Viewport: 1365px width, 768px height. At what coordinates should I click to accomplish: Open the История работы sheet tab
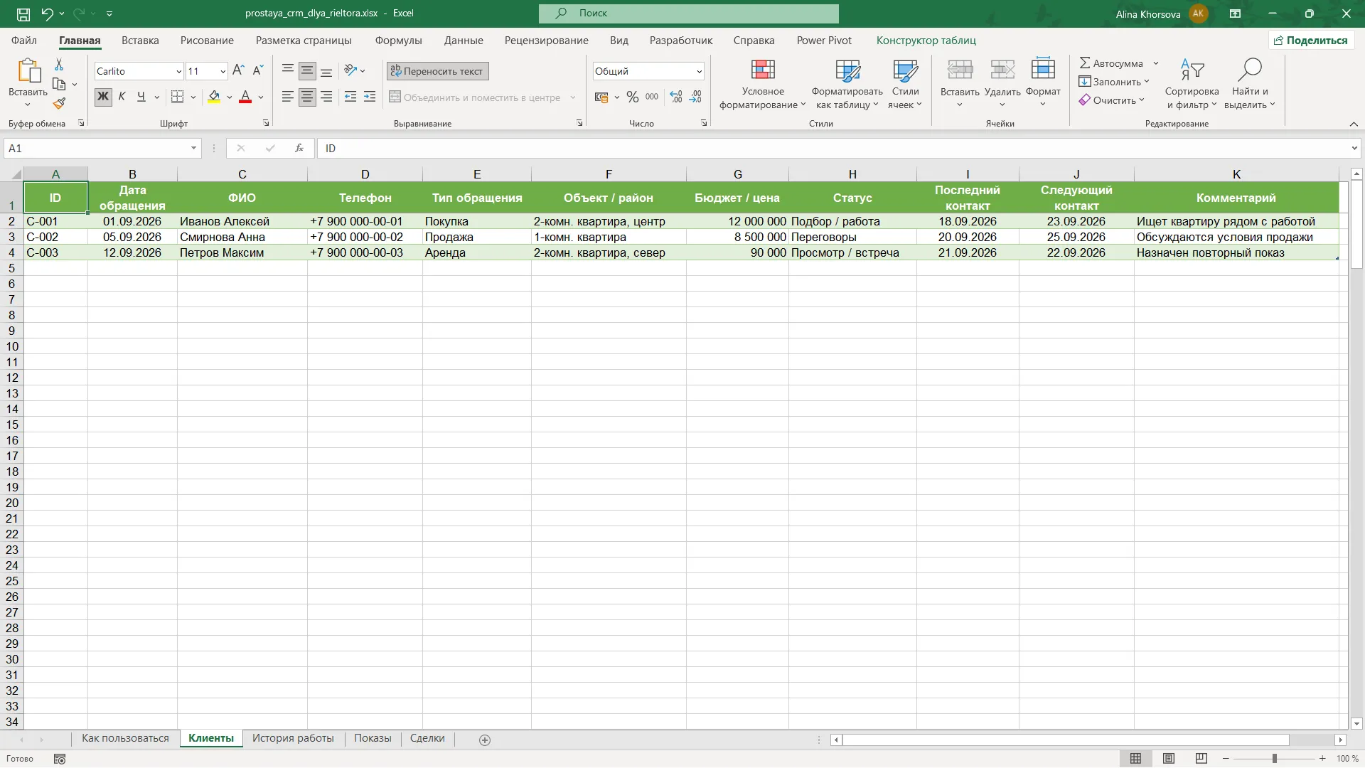(x=293, y=739)
